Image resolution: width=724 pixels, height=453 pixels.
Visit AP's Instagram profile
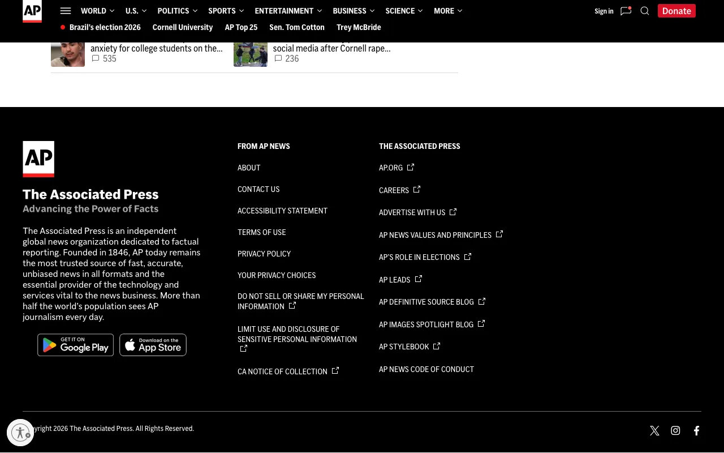coord(675,431)
